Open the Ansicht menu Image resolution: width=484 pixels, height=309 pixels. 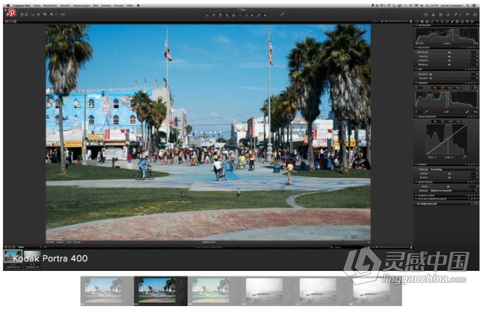tap(65, 5)
